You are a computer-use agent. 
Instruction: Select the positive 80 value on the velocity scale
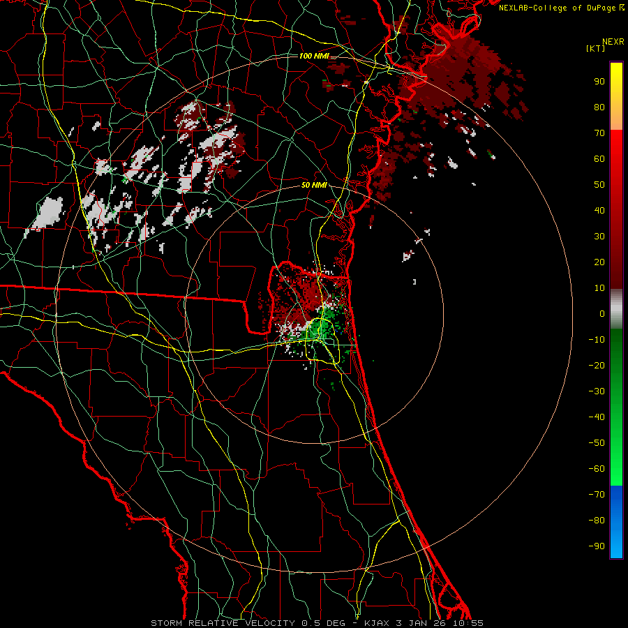(599, 107)
